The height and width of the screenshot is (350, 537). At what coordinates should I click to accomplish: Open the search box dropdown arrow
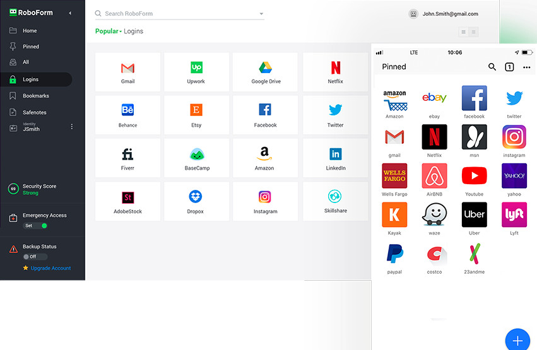(x=261, y=14)
